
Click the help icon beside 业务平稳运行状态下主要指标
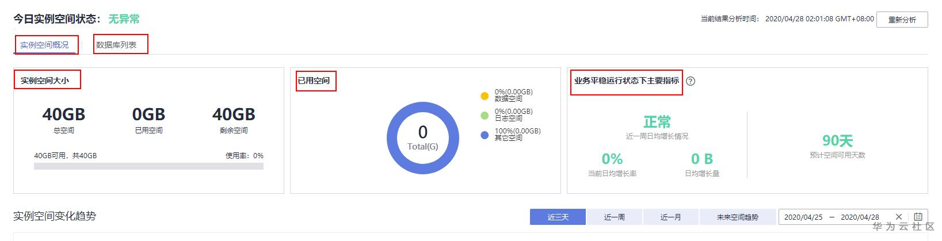(691, 81)
